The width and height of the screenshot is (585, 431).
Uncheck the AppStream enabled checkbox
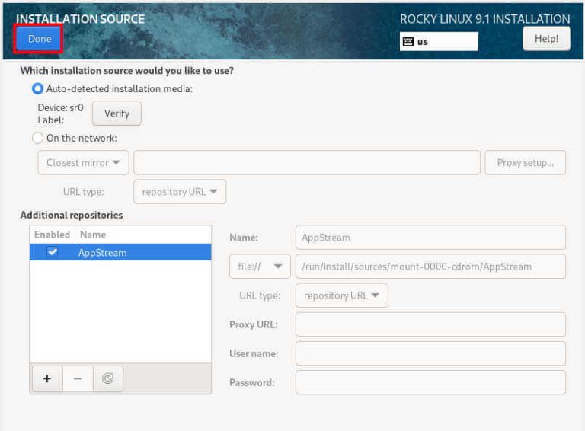53,252
